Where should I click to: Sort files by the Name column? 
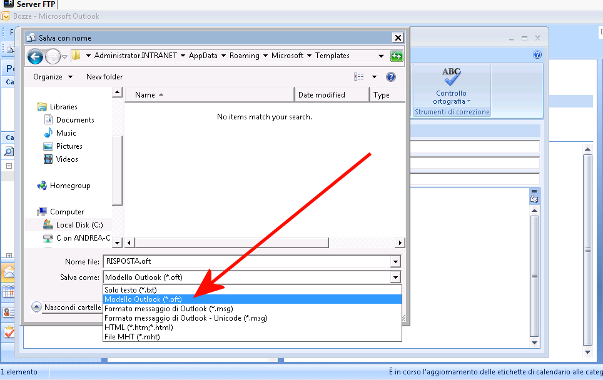[x=209, y=95]
